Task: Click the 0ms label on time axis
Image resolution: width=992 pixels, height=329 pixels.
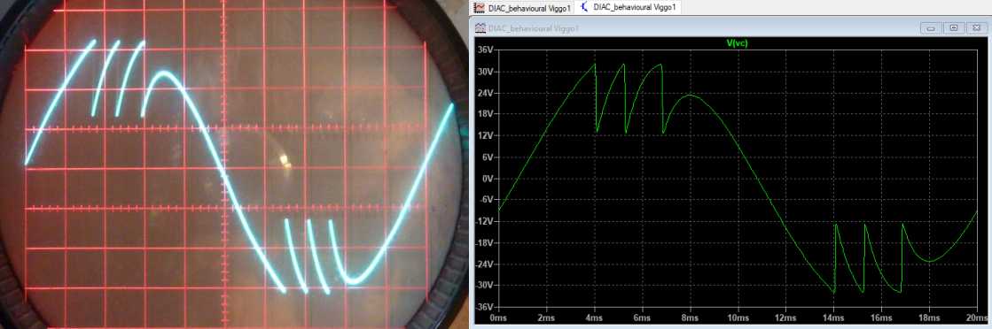Action: coord(498,318)
